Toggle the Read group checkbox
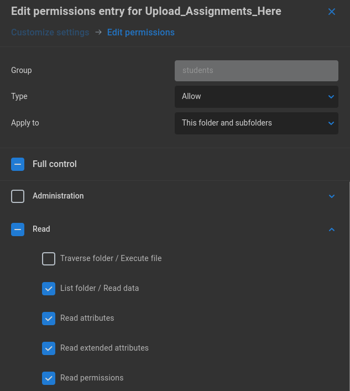 pyautogui.click(x=18, y=230)
